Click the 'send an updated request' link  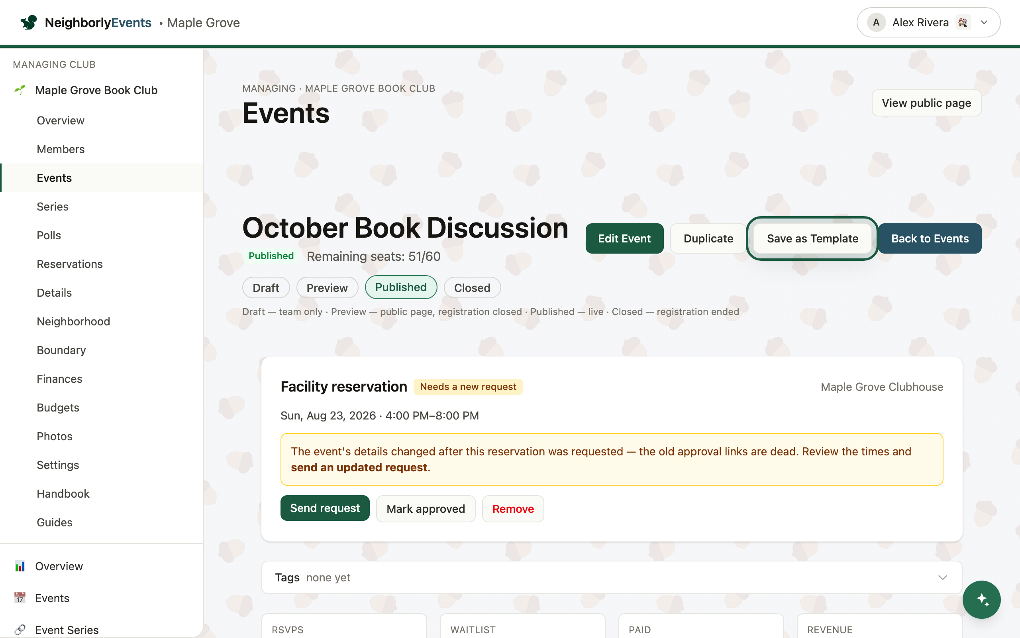point(359,467)
